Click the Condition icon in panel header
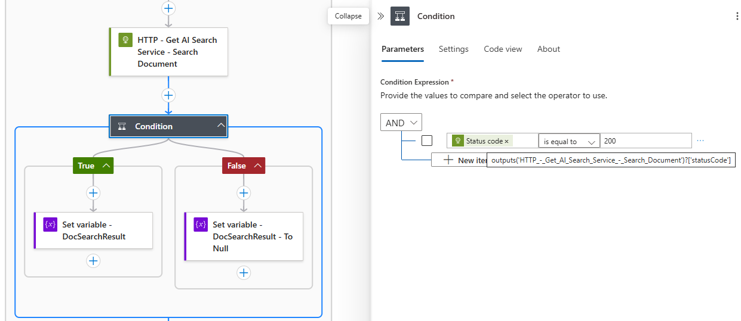Screen dimensions: 741x321 click(399, 16)
